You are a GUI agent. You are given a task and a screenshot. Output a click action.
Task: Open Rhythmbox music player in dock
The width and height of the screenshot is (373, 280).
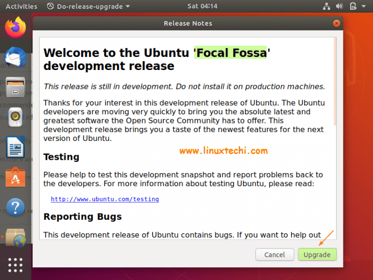tap(15, 117)
